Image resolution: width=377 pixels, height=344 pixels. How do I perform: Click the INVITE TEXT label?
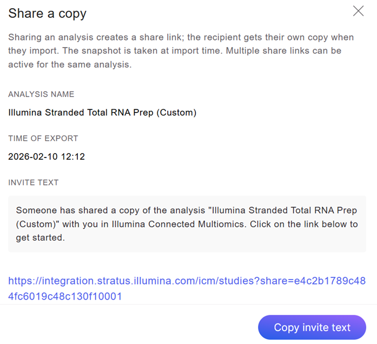point(34,183)
